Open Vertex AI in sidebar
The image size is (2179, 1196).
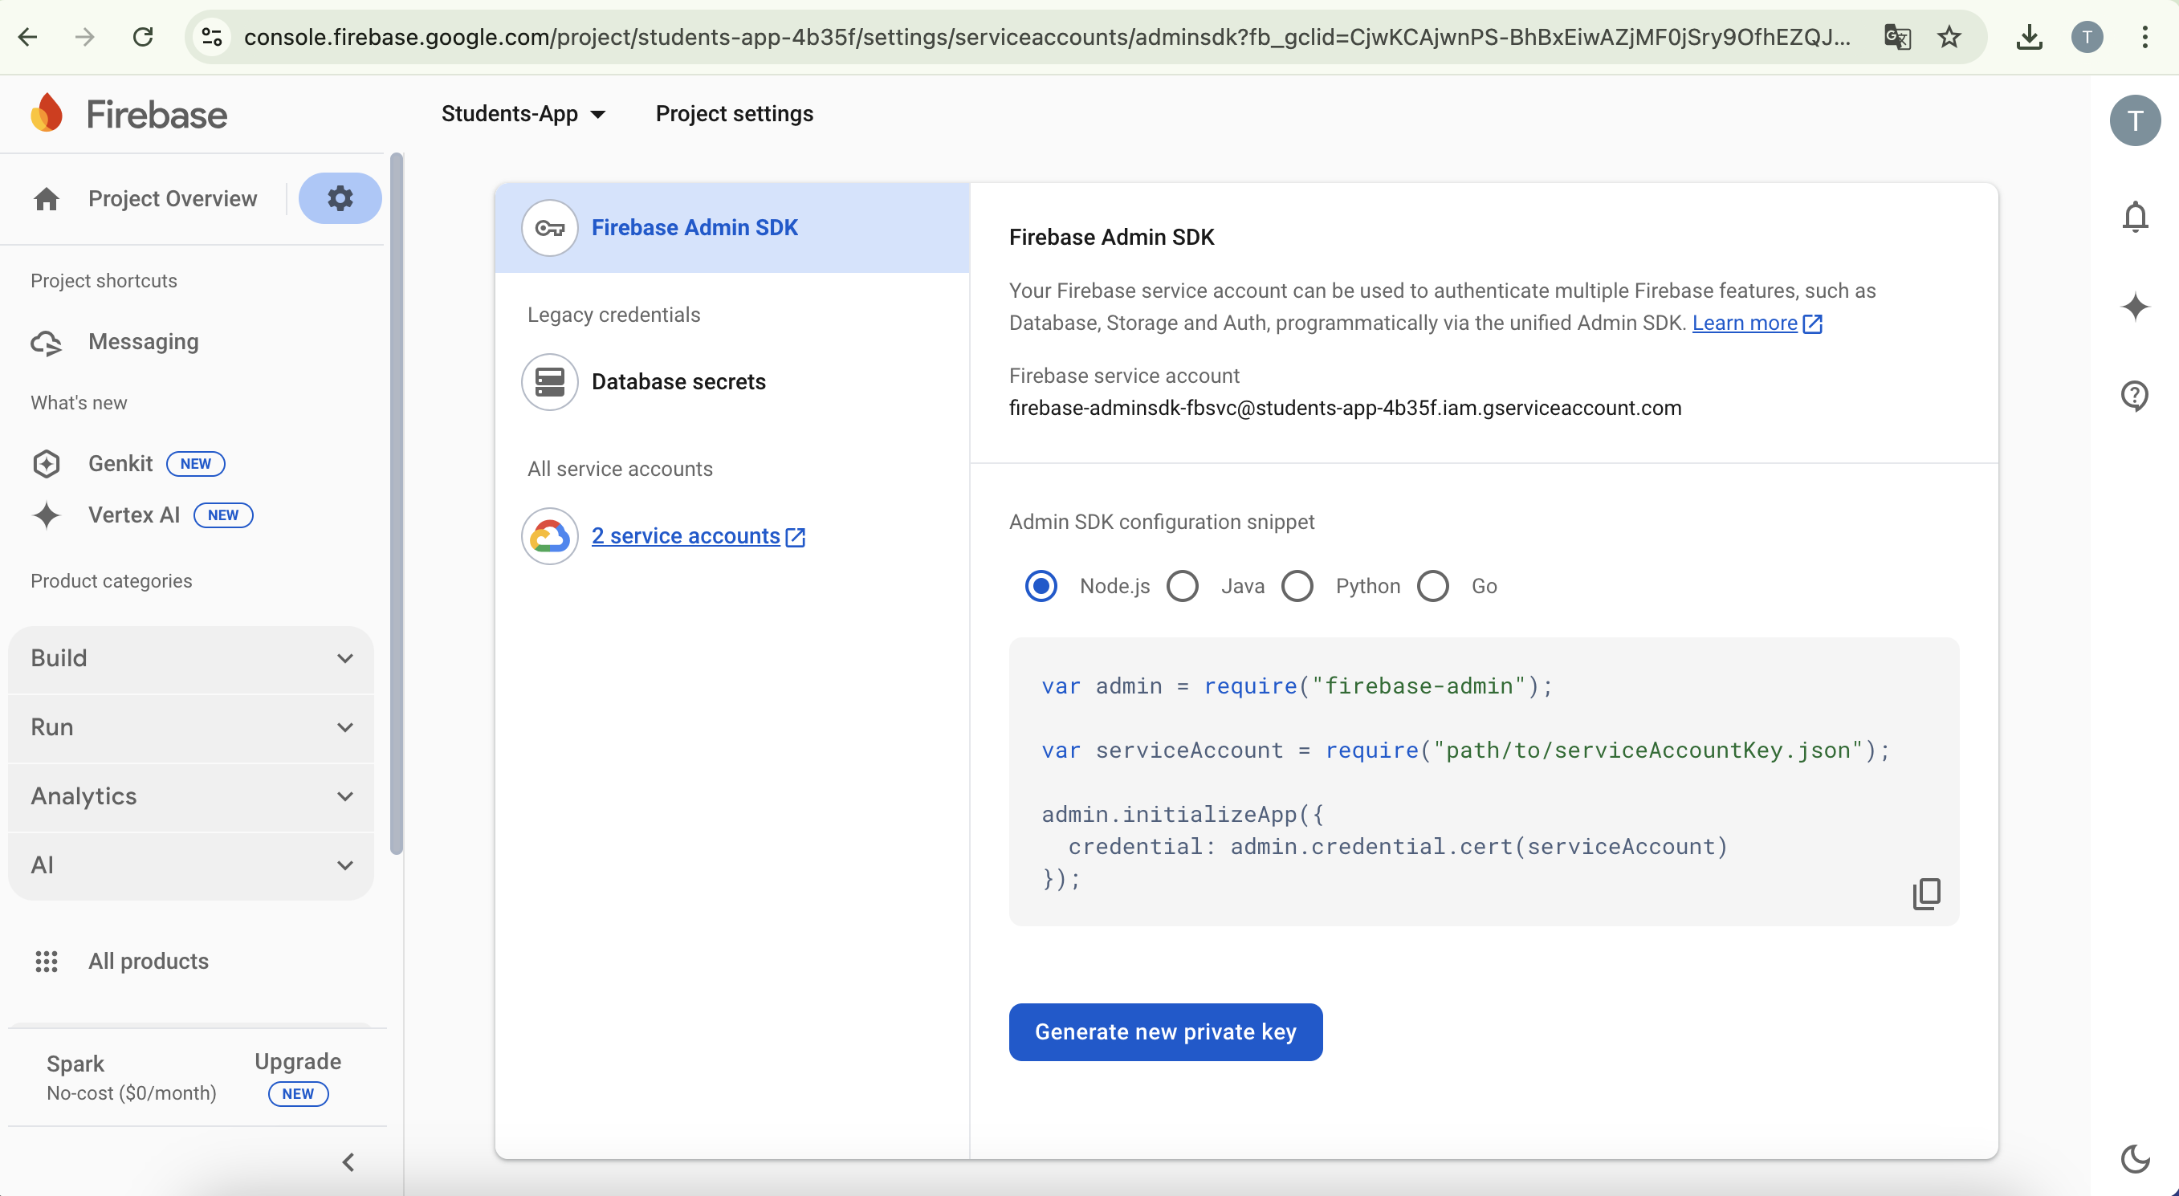tap(133, 515)
